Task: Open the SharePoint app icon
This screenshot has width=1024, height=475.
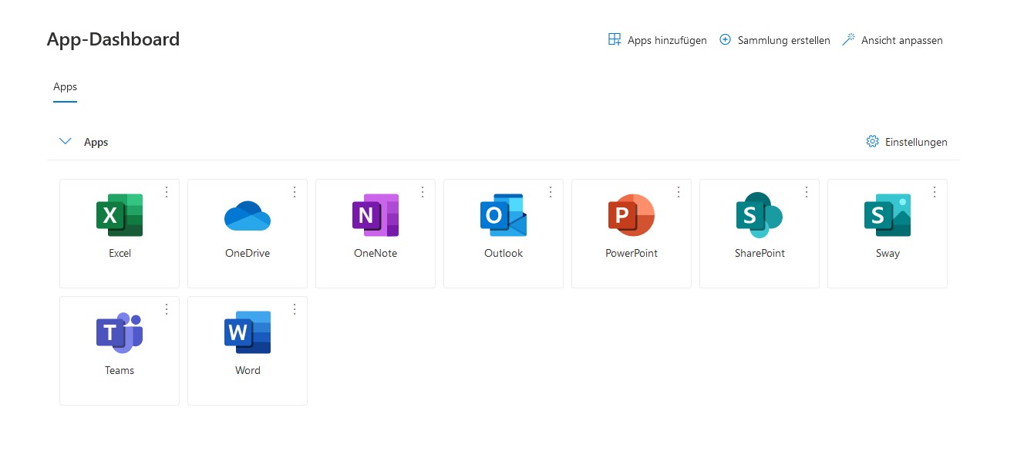Action: [760, 215]
